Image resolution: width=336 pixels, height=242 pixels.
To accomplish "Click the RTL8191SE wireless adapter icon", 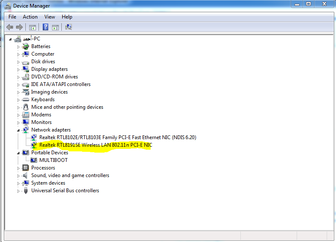I will (34, 145).
